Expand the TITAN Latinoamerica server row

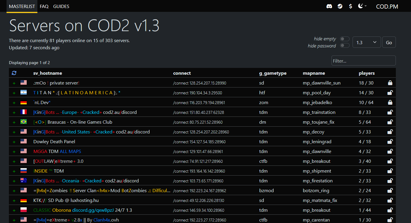click(14, 93)
